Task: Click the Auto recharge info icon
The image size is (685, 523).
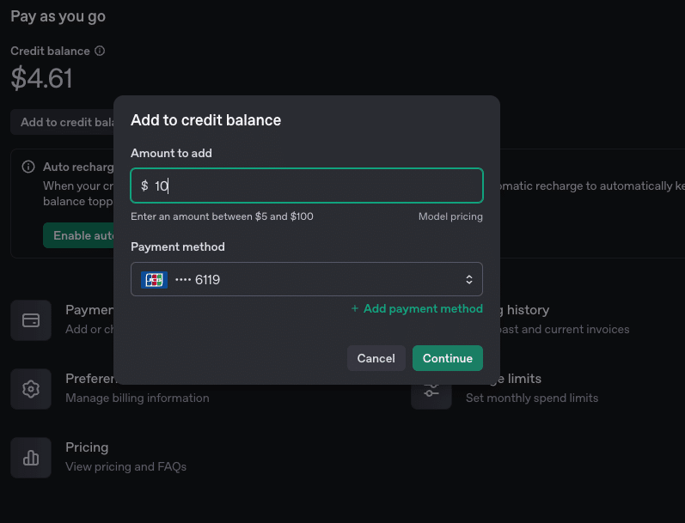Action: pos(28,167)
